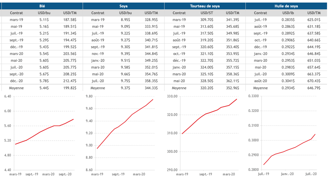Click the Blé table header
Viewport: 329px width, 183px height.
tap(42, 6)
